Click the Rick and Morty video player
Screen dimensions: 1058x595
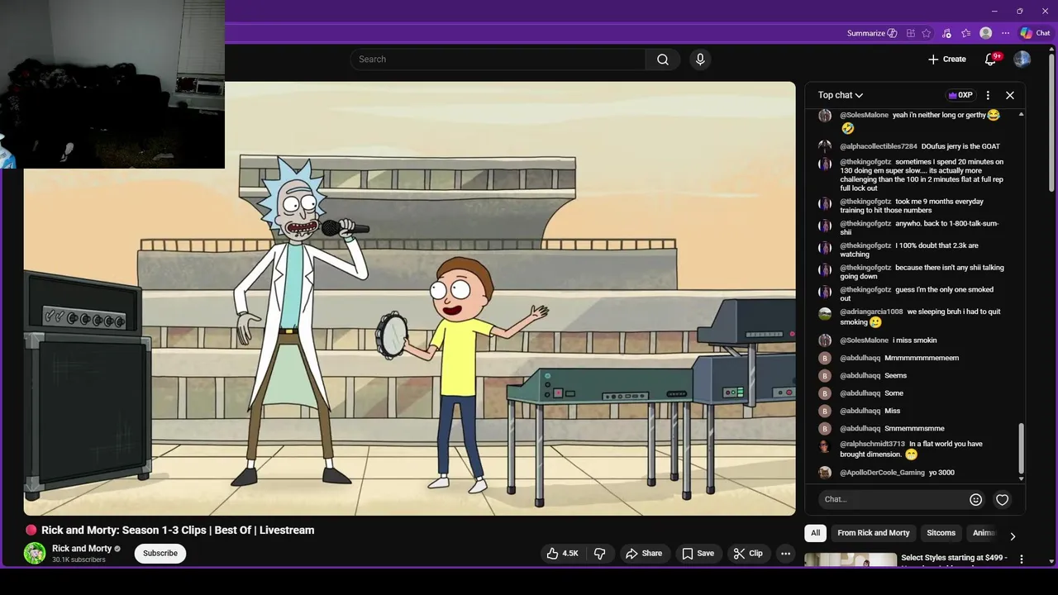(409, 298)
